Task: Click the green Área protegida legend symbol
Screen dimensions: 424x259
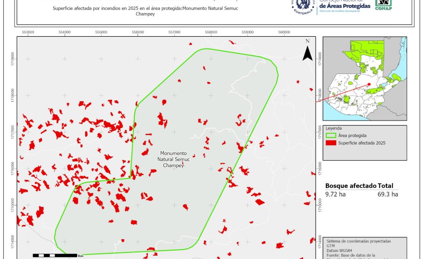Action: point(331,136)
